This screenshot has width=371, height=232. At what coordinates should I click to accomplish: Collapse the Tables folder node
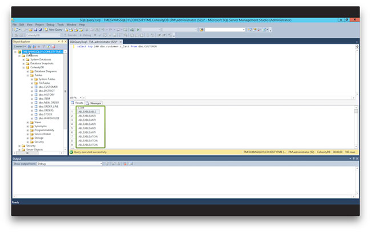[28, 75]
